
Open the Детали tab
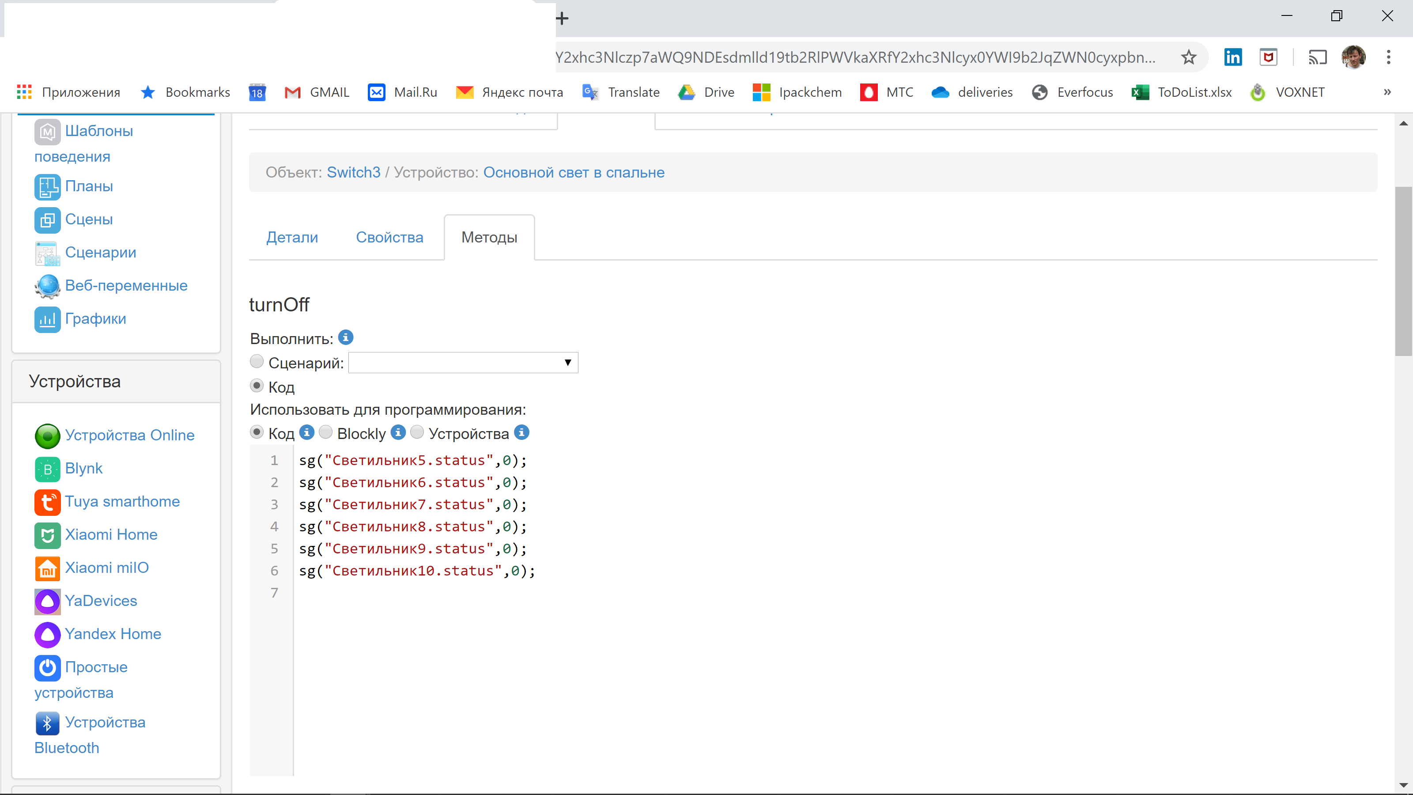click(x=292, y=237)
